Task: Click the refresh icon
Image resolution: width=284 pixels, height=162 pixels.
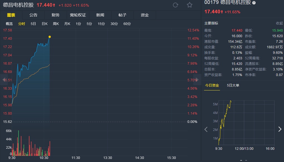Action: [175, 5]
